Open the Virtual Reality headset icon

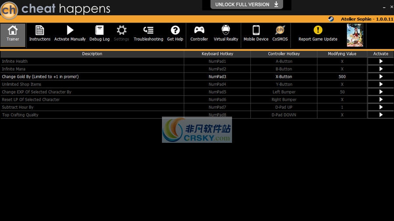click(x=225, y=30)
